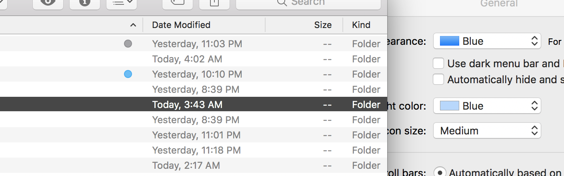Open the Arrange list dropdown in toolbar
The width and height of the screenshot is (564, 176).
(x=122, y=3)
